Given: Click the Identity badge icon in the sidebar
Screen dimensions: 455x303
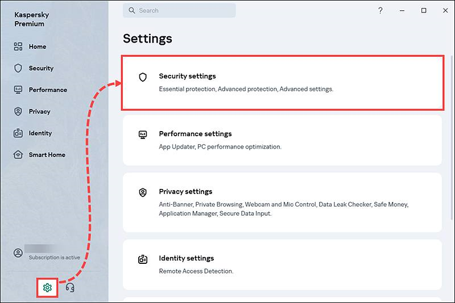Looking at the screenshot, I should (18, 133).
